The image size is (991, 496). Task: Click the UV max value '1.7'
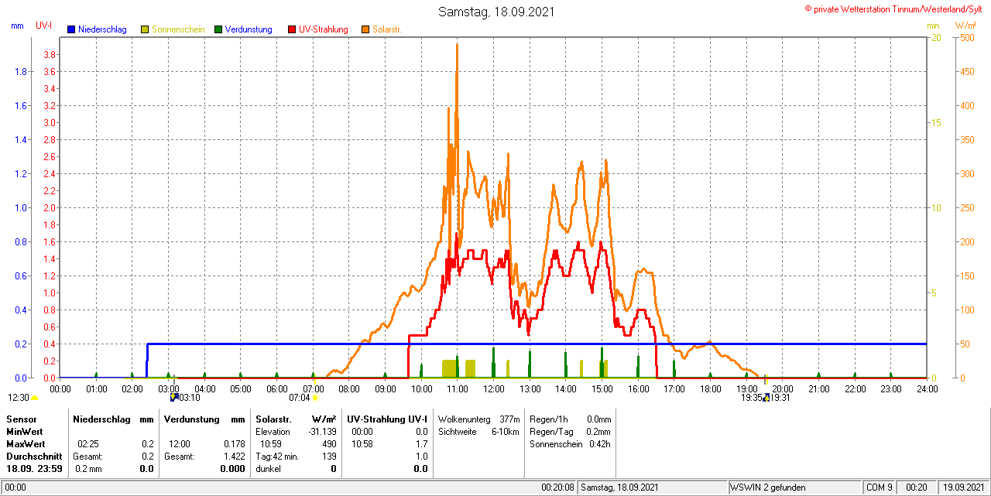[x=421, y=444]
